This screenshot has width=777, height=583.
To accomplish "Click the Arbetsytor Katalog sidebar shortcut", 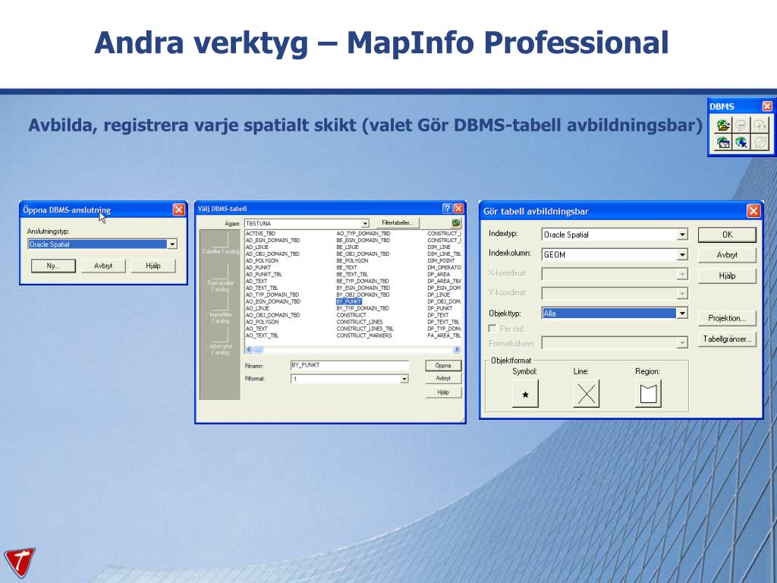I will [x=221, y=342].
